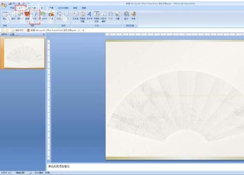The height and width of the screenshot is (175, 244).
Task: Go to the 审阅 (Review) ribbon tab
Action: point(75,8)
